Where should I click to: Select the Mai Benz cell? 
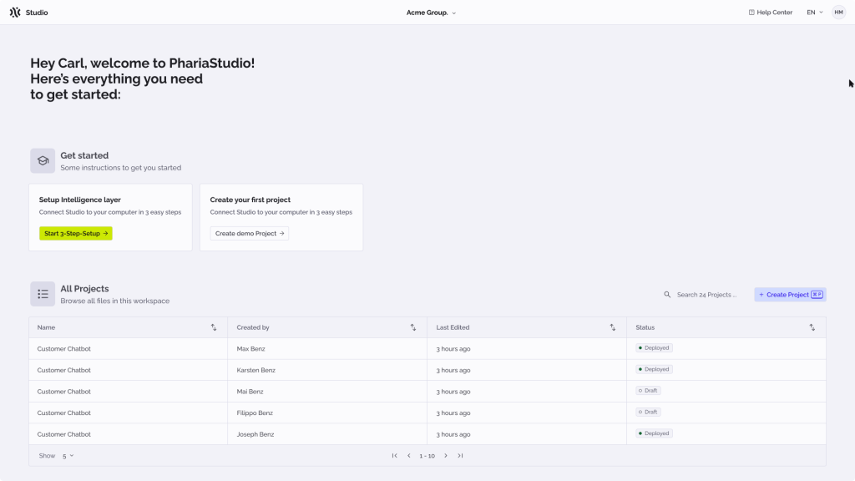[x=327, y=392]
